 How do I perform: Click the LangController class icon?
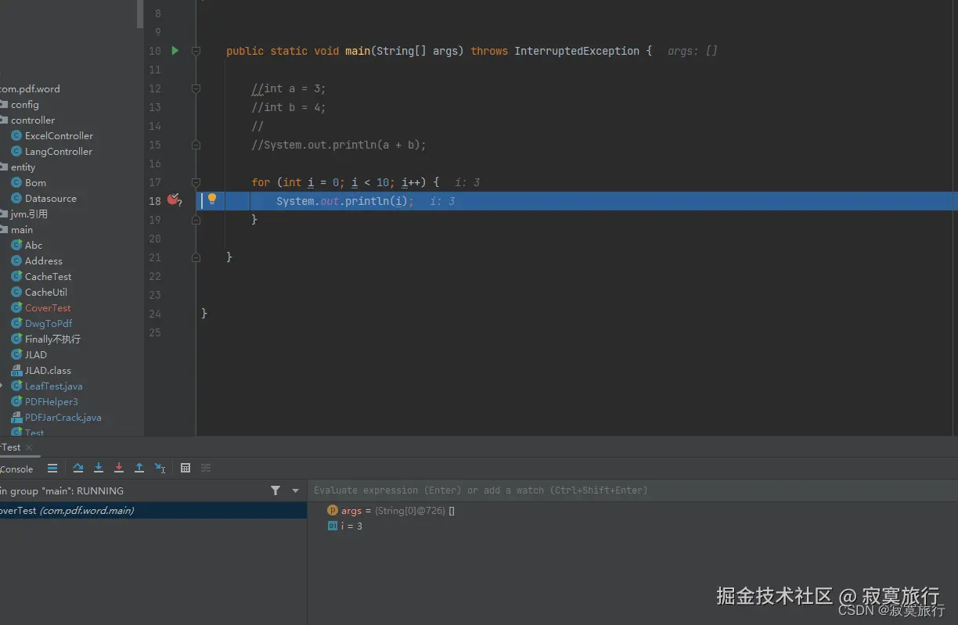click(16, 151)
